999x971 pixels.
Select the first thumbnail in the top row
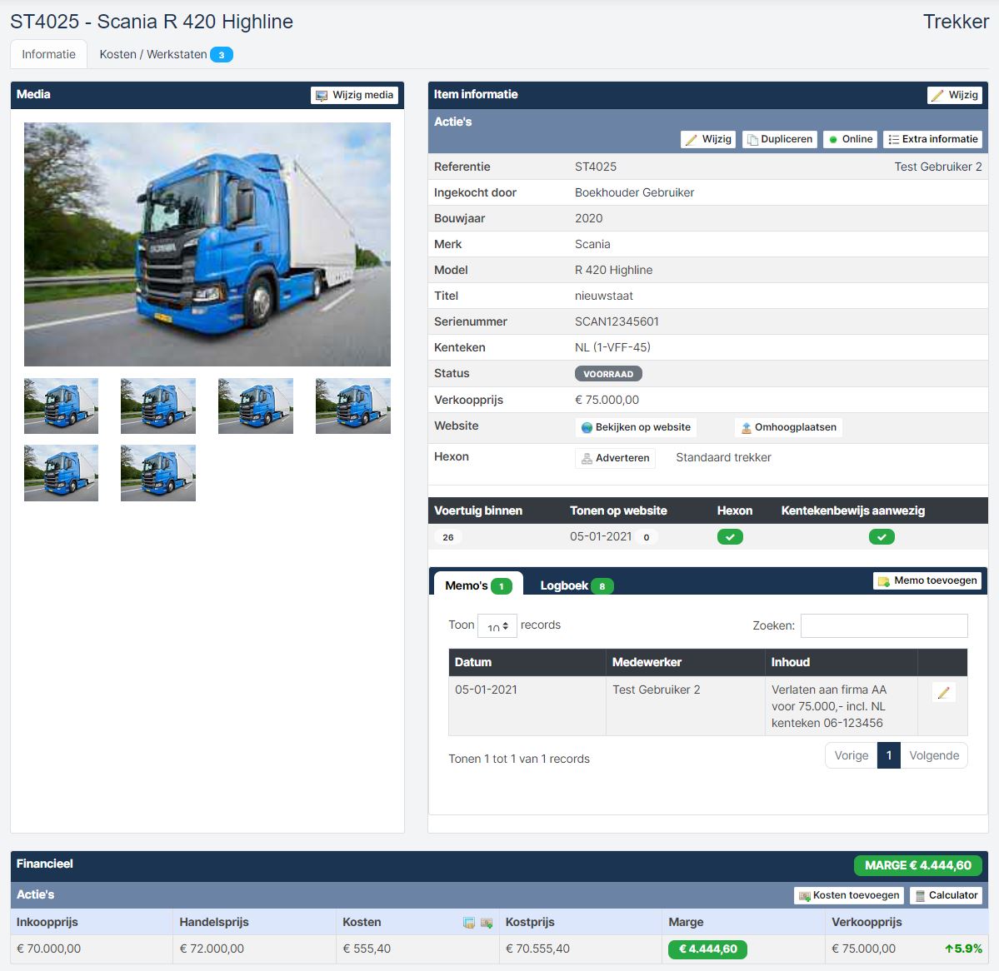[x=61, y=406]
